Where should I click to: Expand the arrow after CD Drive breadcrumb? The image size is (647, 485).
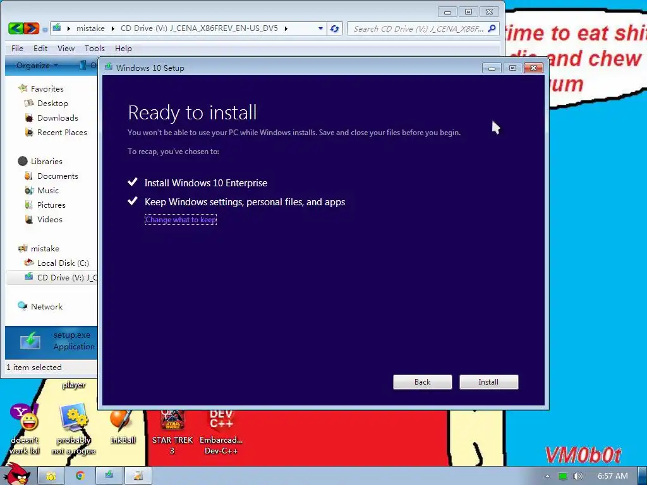tap(286, 28)
